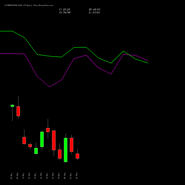Select the 14 May date label

pyautogui.click(x=41, y=176)
